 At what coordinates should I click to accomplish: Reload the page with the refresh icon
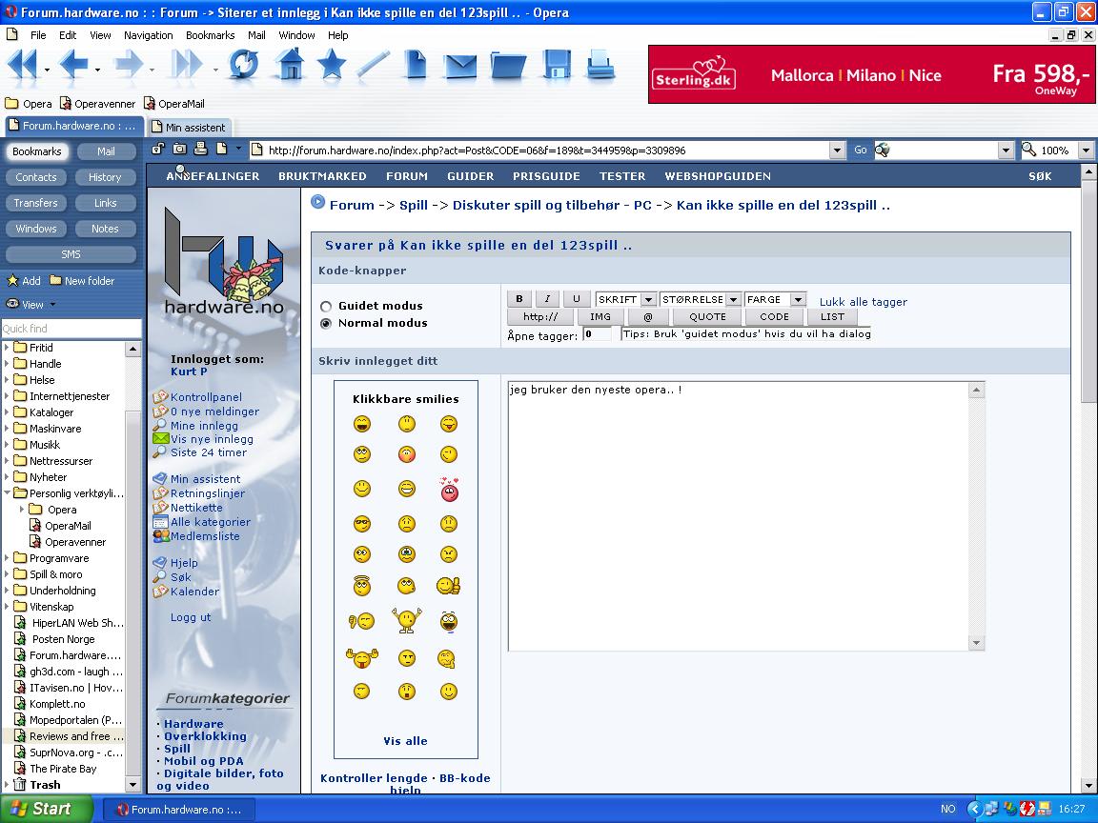click(x=243, y=65)
